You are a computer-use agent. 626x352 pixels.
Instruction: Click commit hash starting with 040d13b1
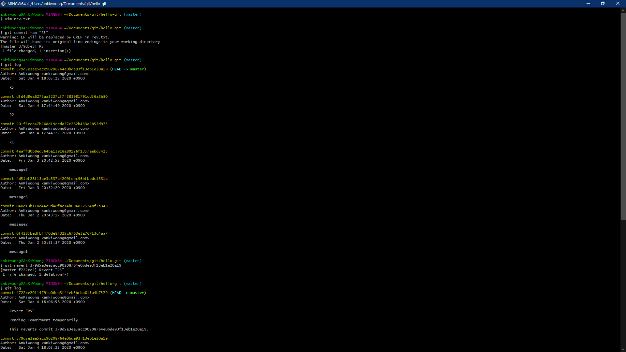pyautogui.click(x=62, y=206)
